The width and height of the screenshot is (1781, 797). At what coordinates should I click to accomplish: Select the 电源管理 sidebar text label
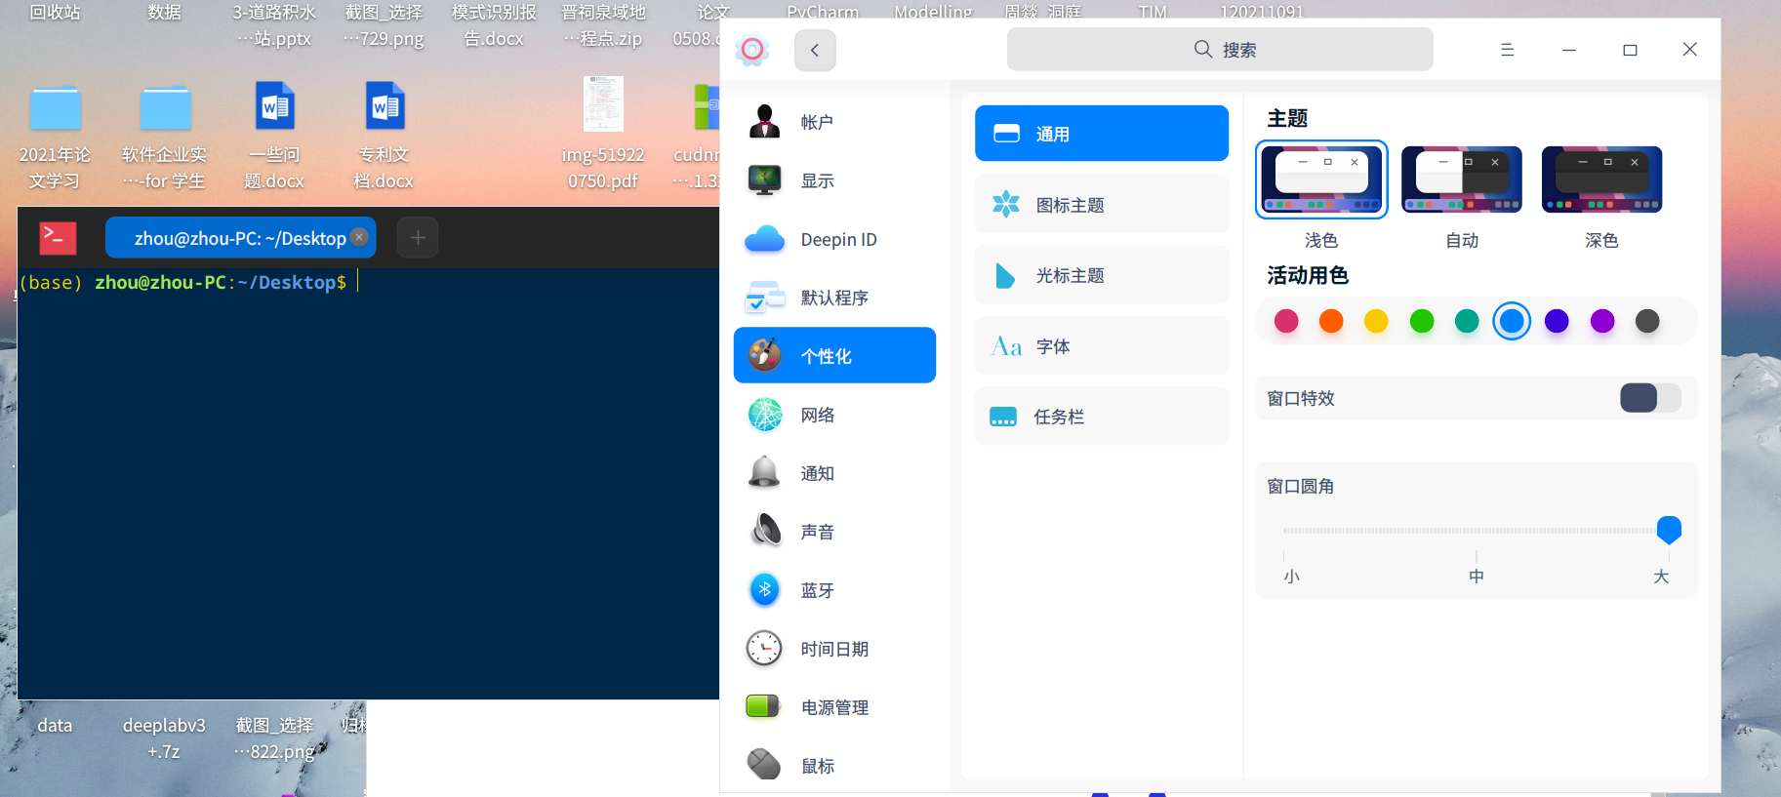(834, 707)
